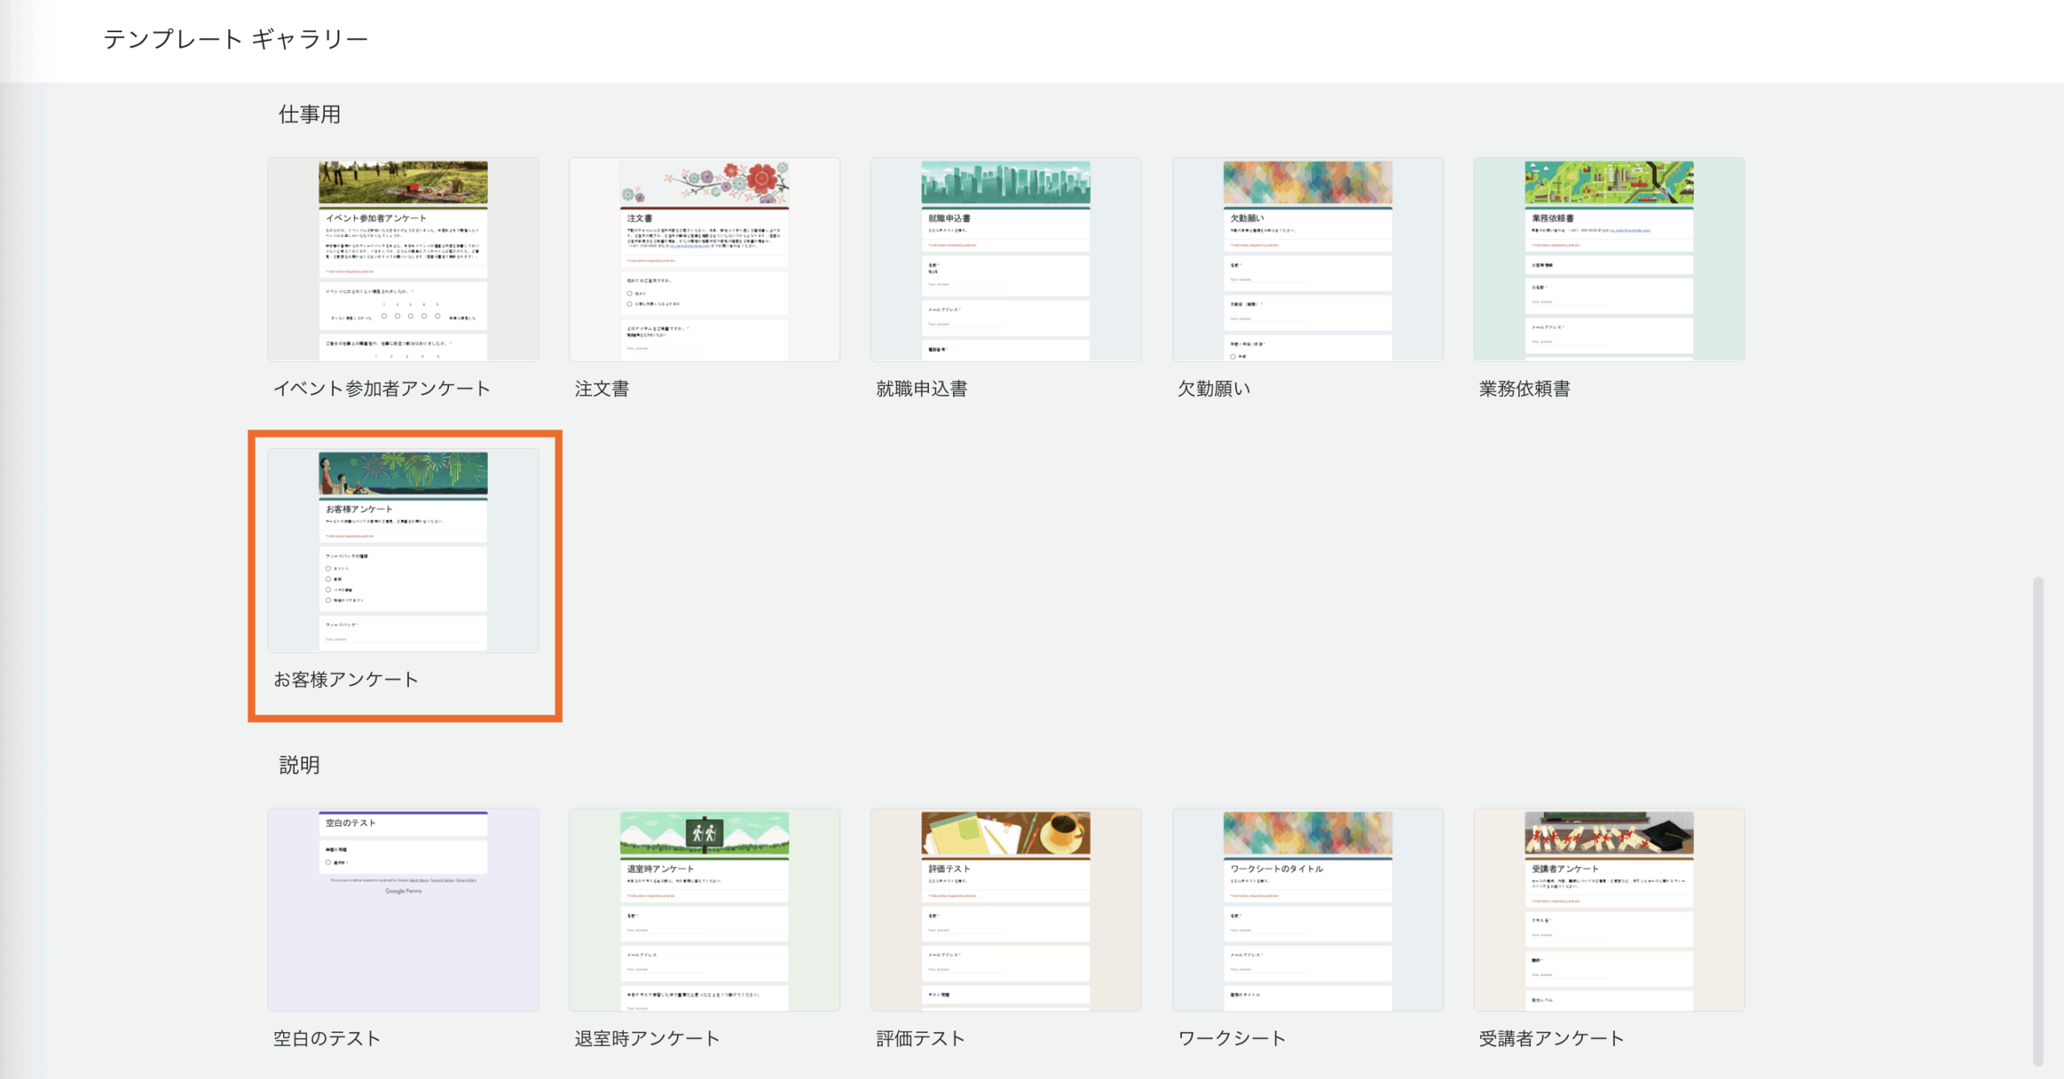This screenshot has height=1079, width=2064.
Task: Click the 受講者アンケート caption label
Action: coord(1551,1038)
